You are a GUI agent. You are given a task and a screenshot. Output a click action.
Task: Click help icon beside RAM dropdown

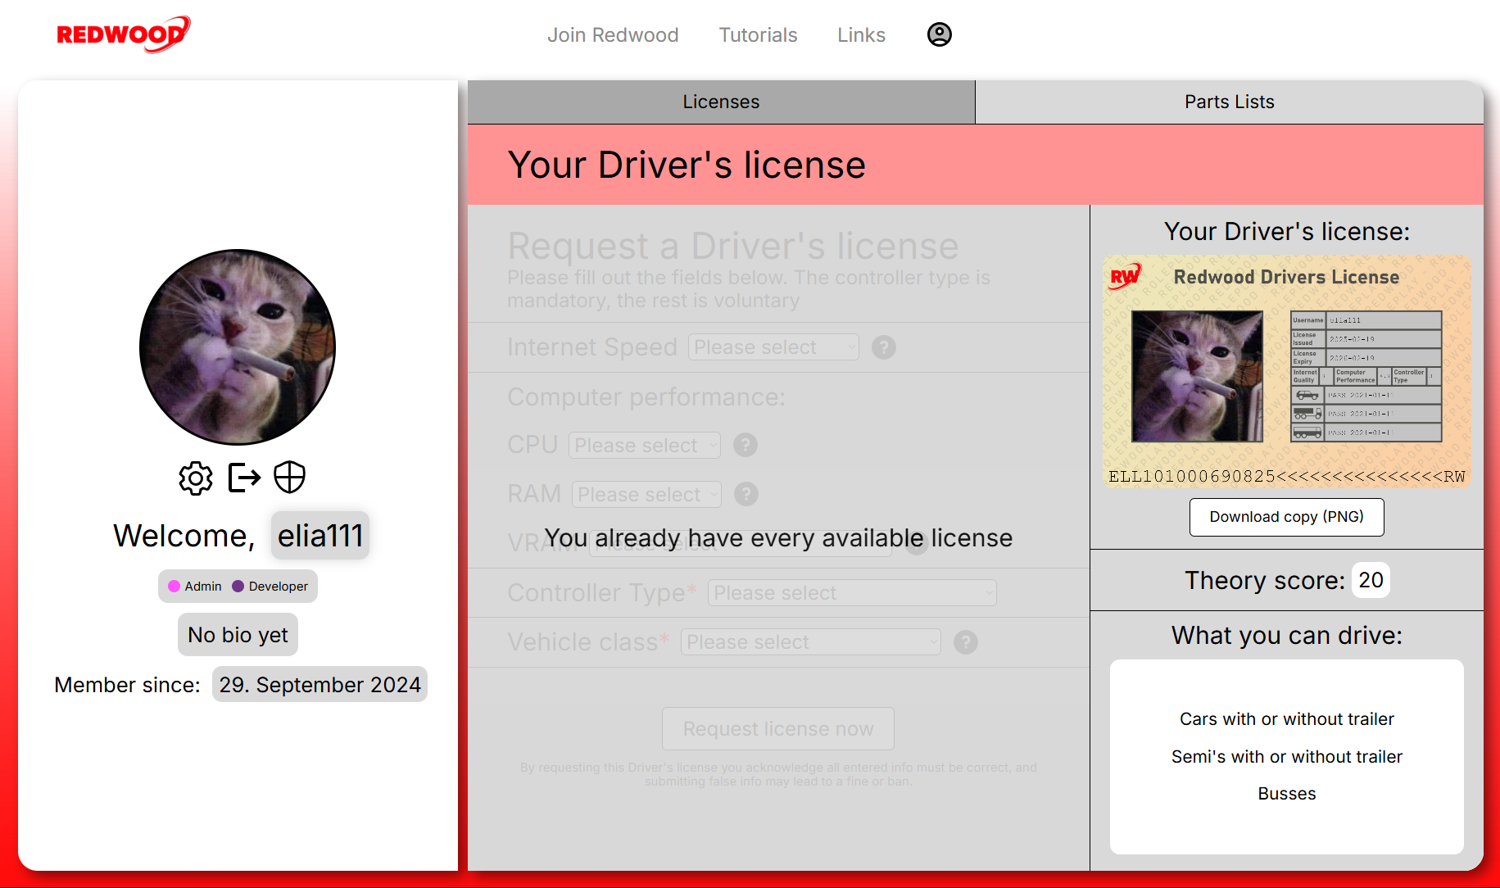(x=745, y=494)
